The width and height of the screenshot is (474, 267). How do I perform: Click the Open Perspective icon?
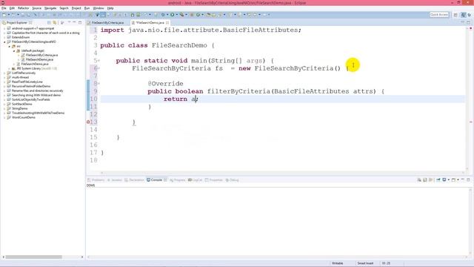pos(455,15)
